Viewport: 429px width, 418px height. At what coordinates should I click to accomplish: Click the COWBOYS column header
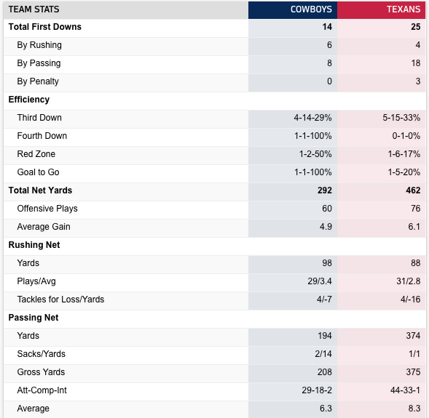(x=311, y=9)
